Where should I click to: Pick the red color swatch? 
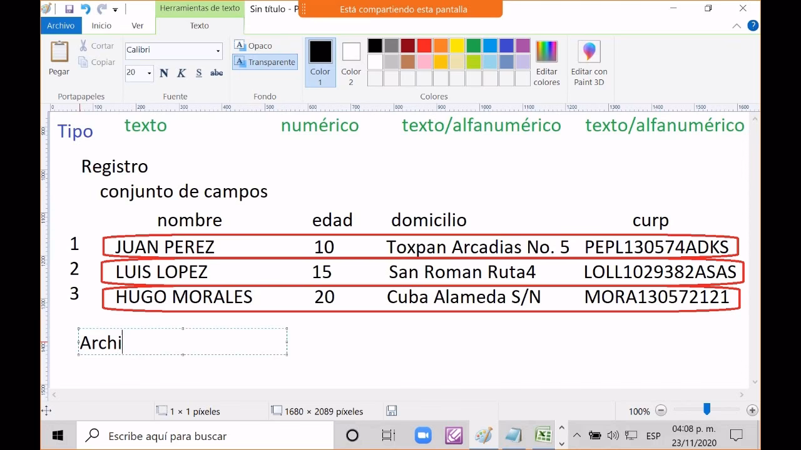point(424,46)
